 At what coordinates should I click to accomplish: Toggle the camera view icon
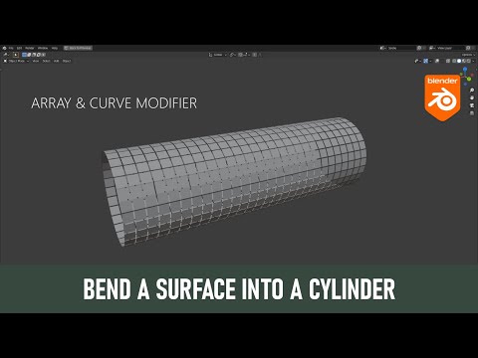472,105
